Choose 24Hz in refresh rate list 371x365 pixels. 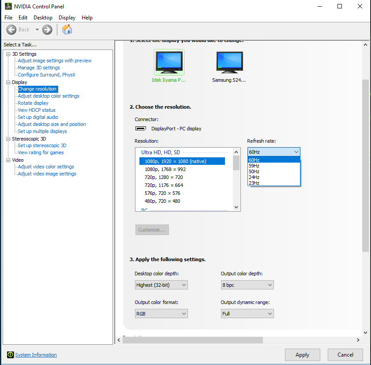tap(274, 177)
